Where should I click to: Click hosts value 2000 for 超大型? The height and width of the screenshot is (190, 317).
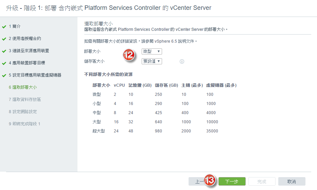coord(186,131)
